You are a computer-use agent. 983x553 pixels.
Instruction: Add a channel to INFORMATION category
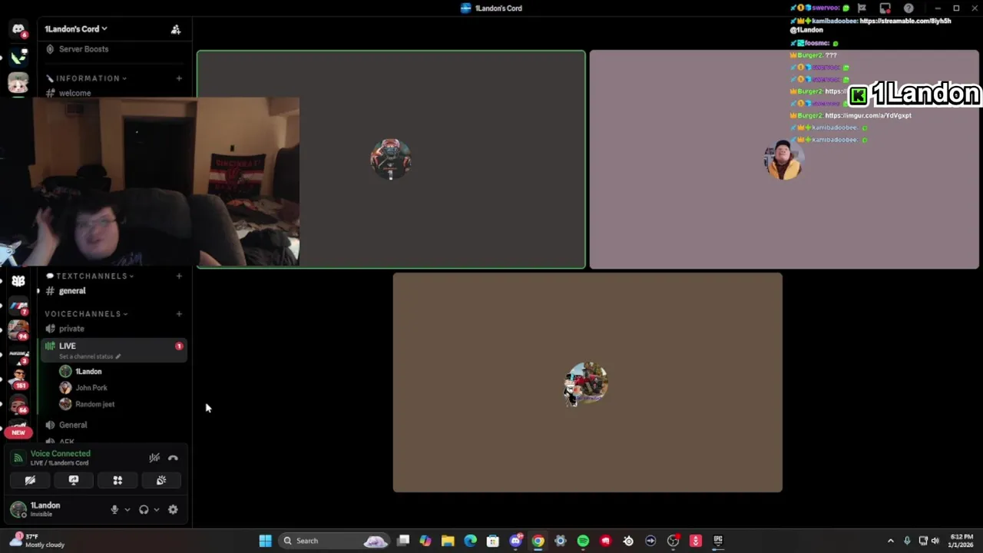click(179, 78)
